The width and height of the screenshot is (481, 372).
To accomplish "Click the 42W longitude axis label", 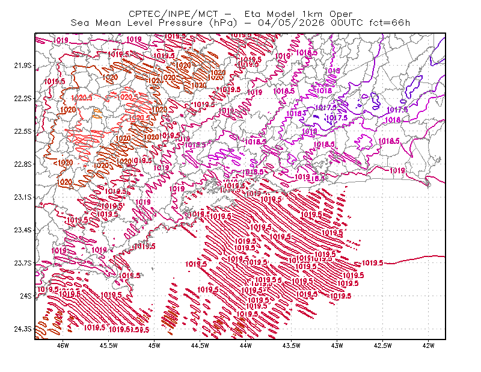I will point(428,346).
